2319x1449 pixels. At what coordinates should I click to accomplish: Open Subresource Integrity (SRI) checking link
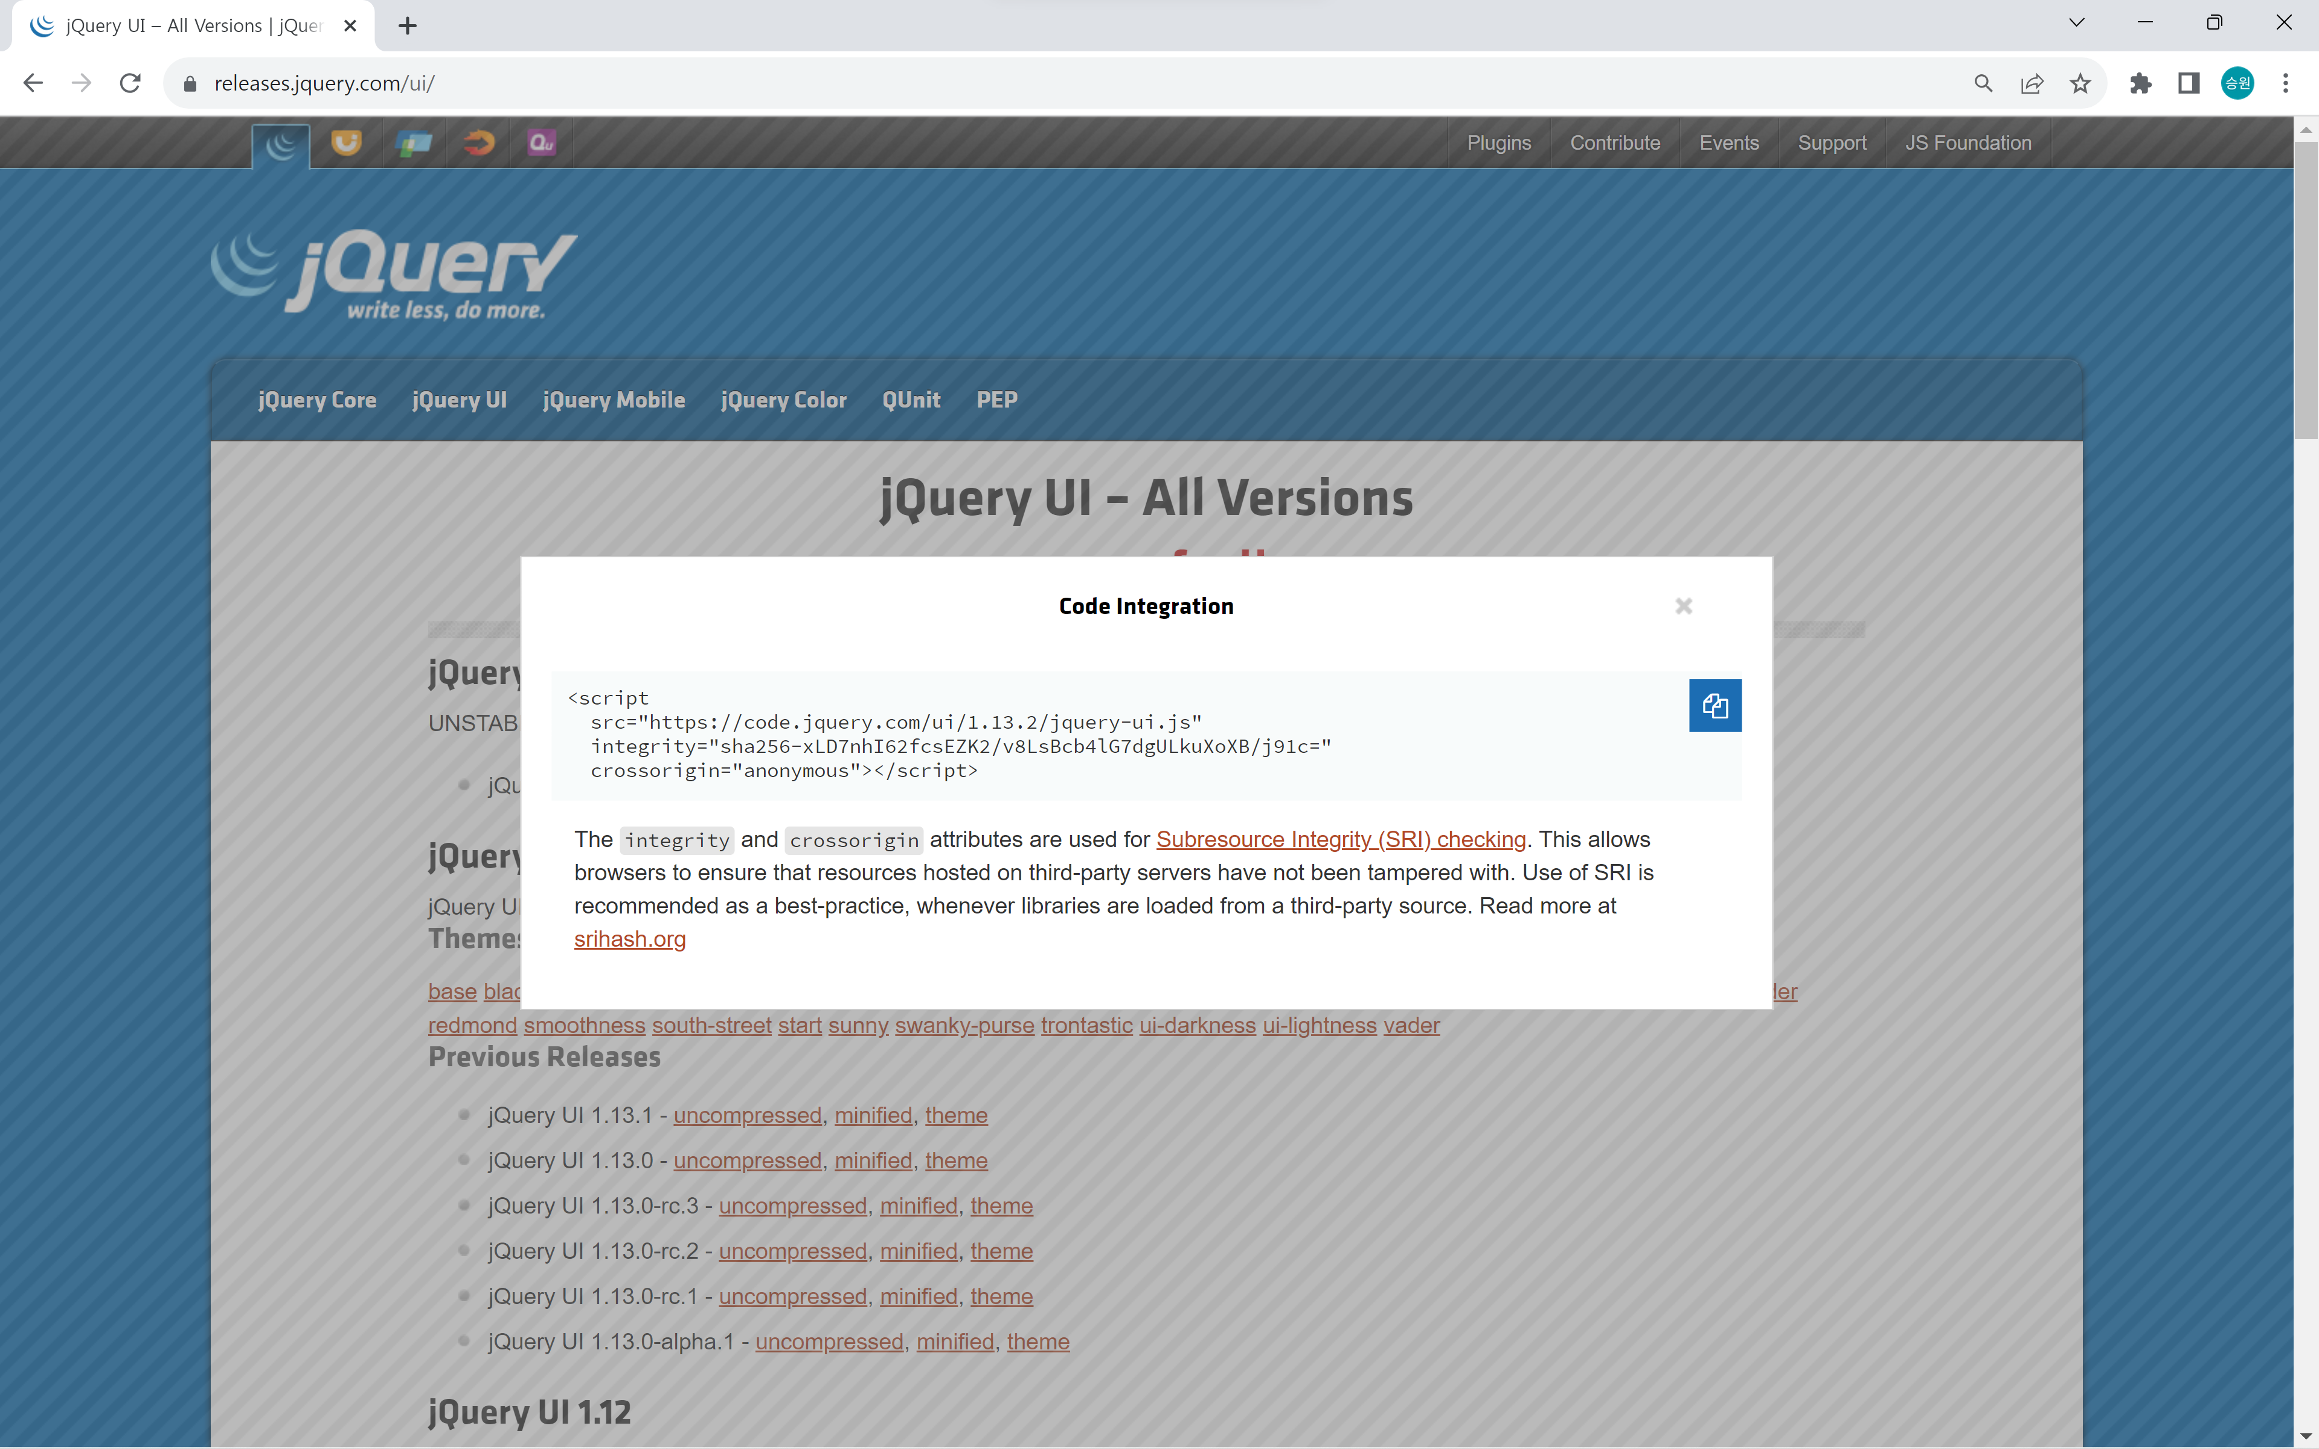[x=1341, y=839]
